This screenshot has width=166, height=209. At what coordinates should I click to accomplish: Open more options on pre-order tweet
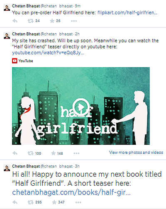click(74, 21)
